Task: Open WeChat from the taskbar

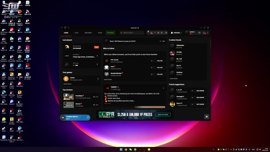Action: coord(131,149)
